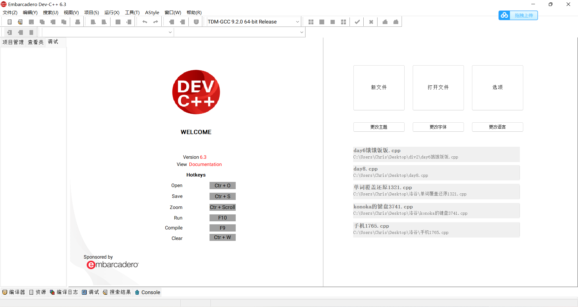
Task: Click the Stop Execution X icon
Action: pyautogui.click(x=371, y=22)
